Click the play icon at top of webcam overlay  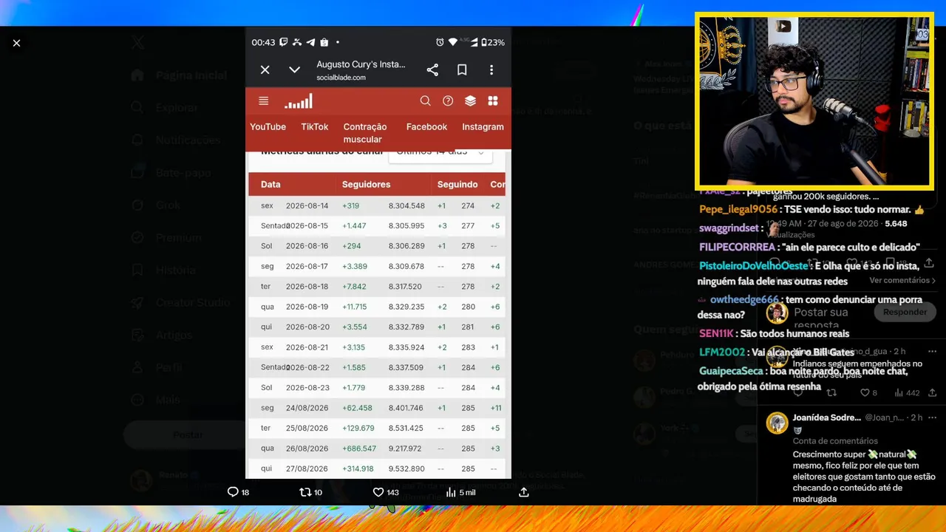[x=783, y=27]
